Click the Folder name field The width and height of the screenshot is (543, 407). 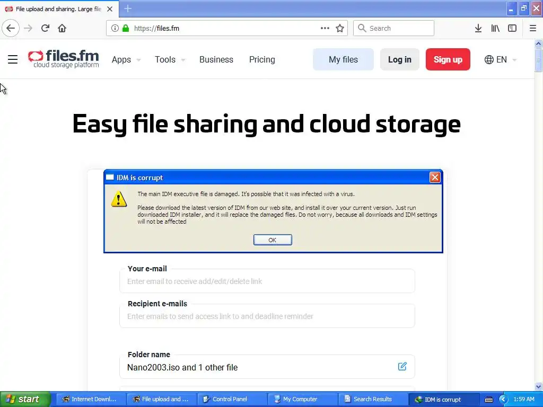coord(267,367)
